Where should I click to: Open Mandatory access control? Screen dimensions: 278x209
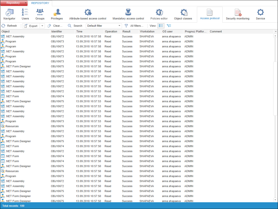tap(128, 14)
